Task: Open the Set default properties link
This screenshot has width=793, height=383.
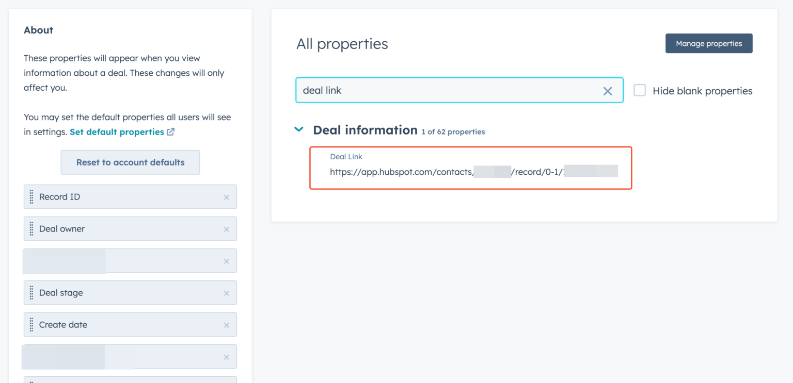Action: pos(116,131)
